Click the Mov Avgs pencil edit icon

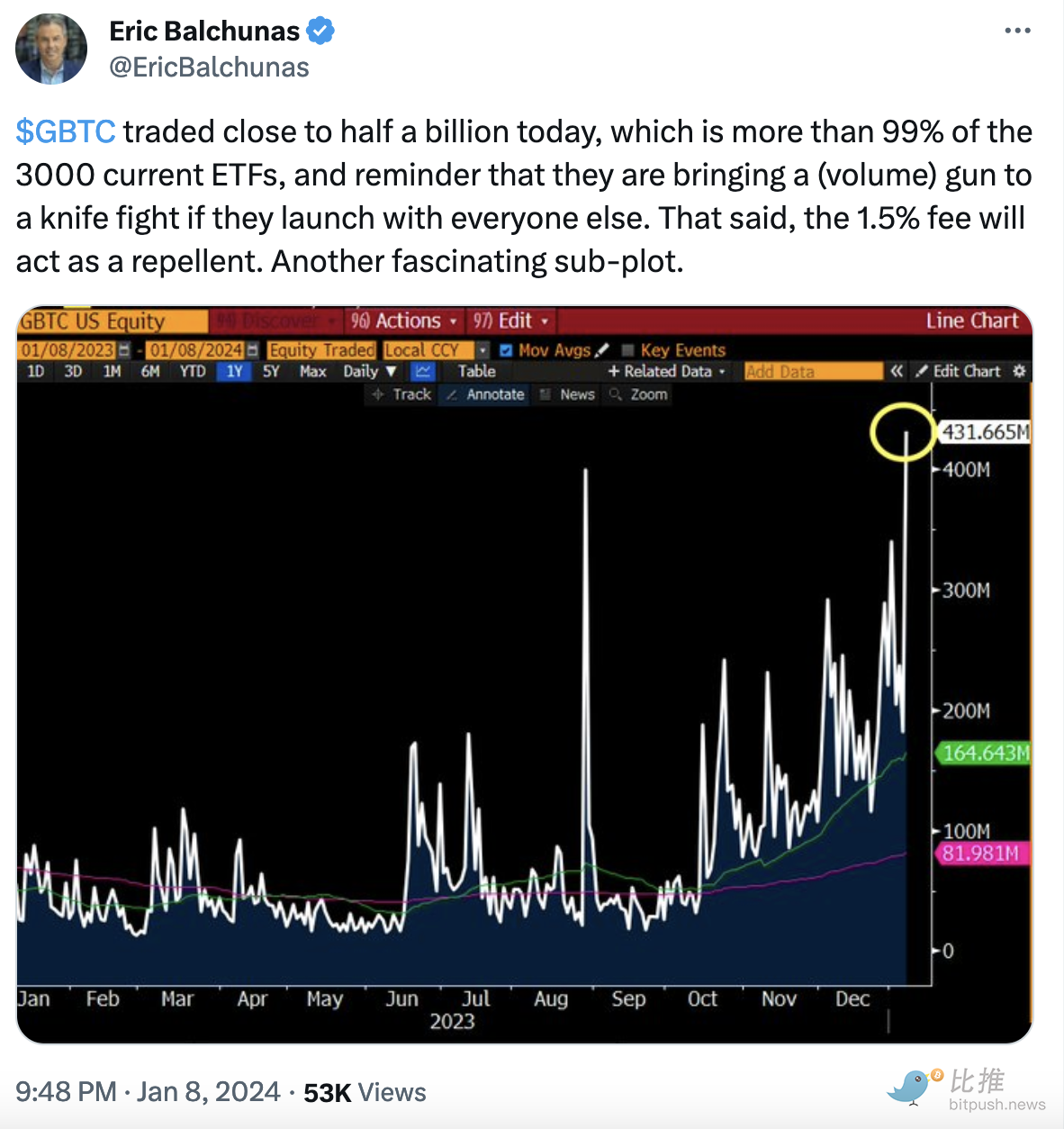(603, 349)
